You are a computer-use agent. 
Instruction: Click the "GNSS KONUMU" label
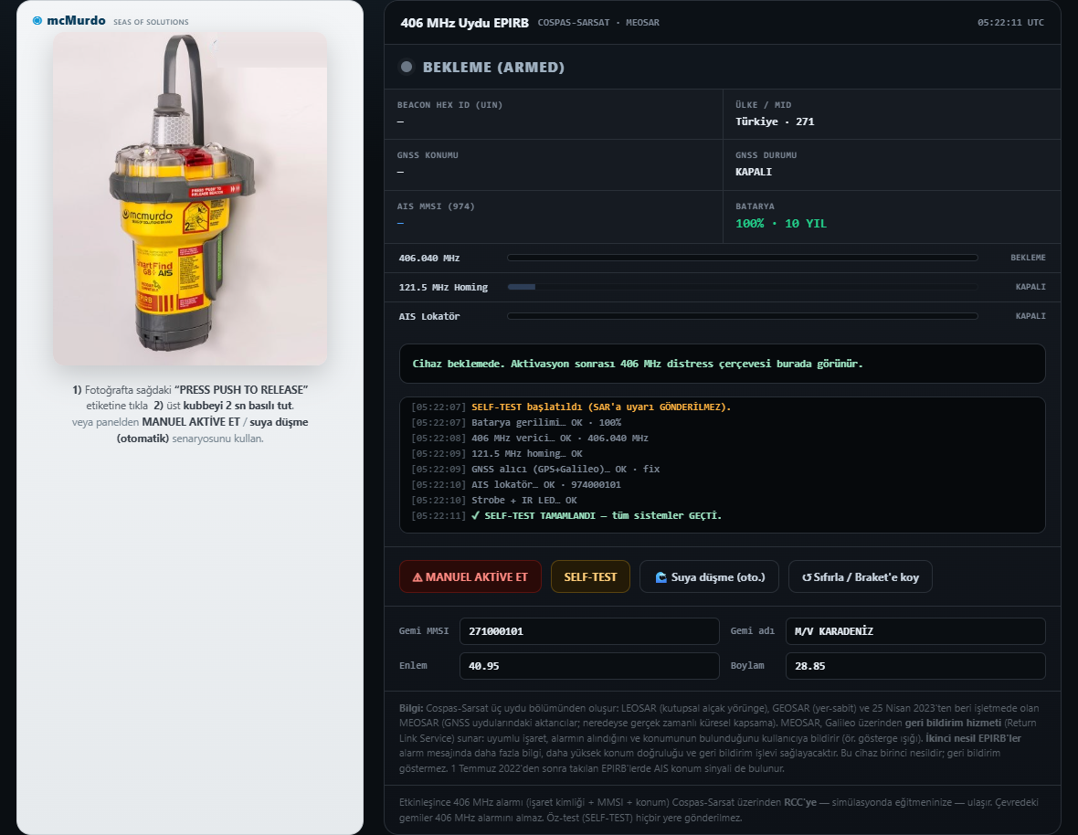428,155
